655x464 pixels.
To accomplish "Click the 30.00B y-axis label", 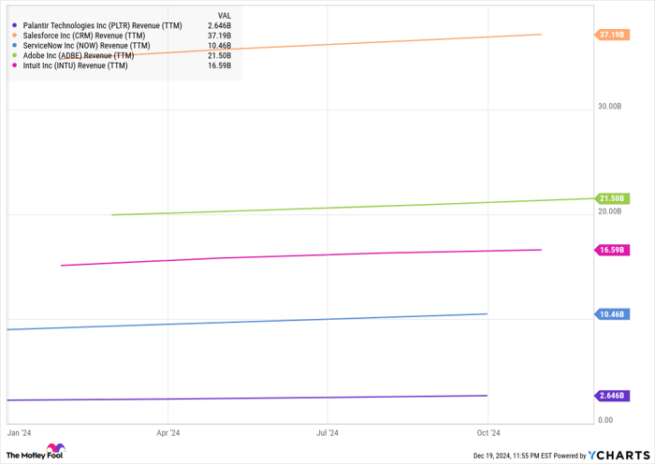I will coord(609,107).
